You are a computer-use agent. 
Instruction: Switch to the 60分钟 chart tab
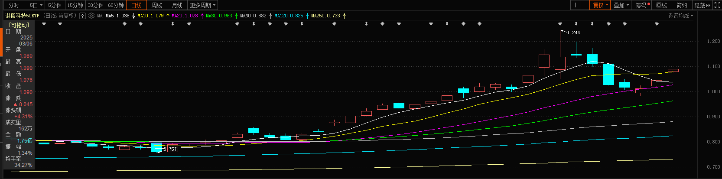click(x=116, y=5)
